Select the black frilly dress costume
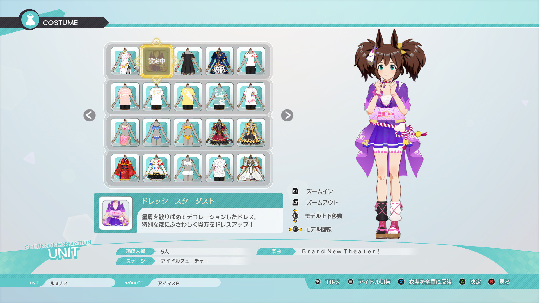 click(188, 61)
